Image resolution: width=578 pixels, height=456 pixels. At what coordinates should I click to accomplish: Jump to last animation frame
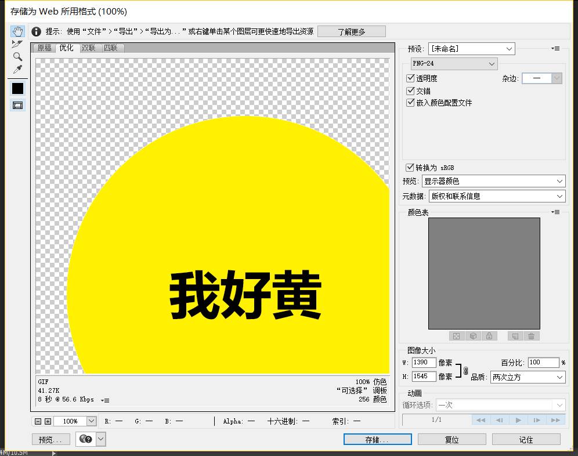[555, 420]
